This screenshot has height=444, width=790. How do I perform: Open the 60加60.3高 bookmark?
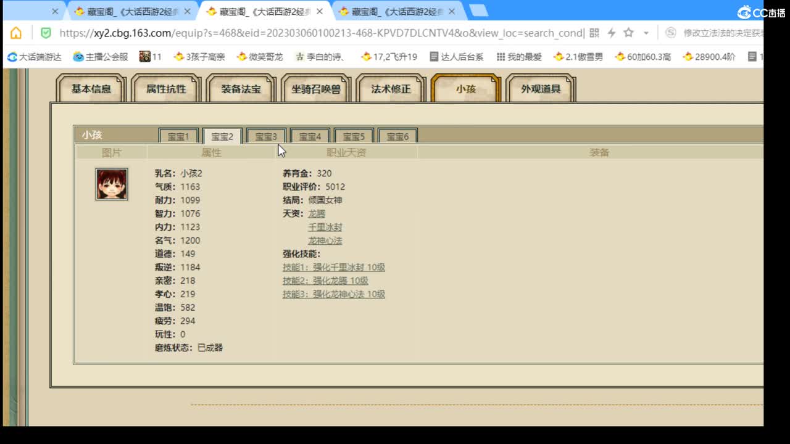pyautogui.click(x=643, y=57)
